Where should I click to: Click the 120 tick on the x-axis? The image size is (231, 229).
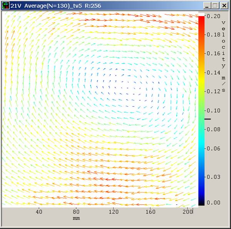pyautogui.click(x=114, y=212)
